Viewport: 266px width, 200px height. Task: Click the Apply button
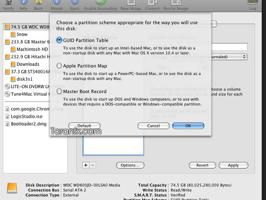(234, 165)
